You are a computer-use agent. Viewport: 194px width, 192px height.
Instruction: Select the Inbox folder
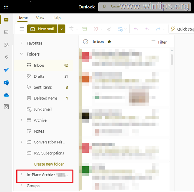[43, 65]
